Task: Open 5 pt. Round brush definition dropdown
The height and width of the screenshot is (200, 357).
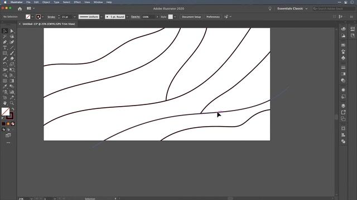Action: tap(127, 17)
